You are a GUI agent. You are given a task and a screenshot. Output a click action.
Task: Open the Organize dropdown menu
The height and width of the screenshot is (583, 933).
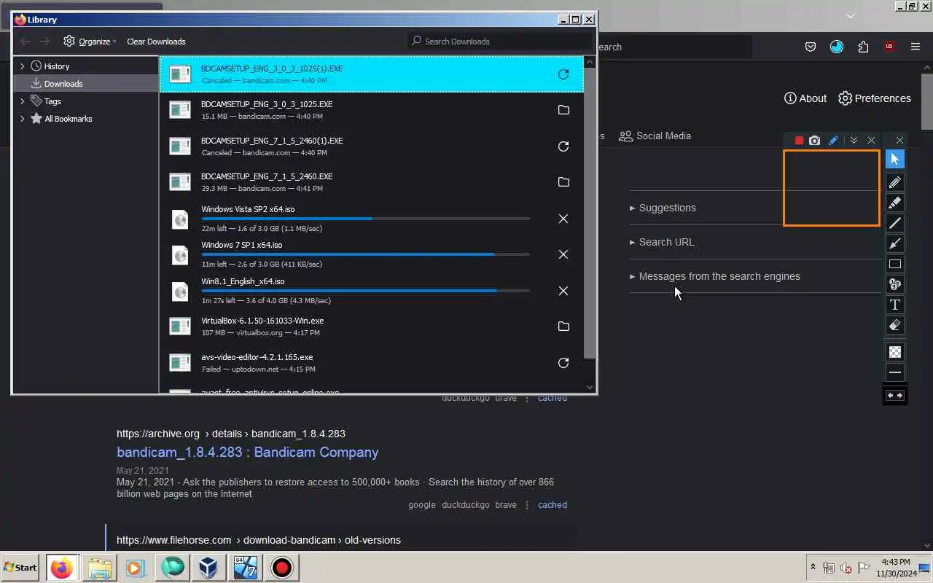click(90, 42)
